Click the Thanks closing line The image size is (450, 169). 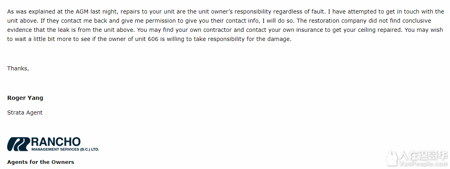(18, 68)
